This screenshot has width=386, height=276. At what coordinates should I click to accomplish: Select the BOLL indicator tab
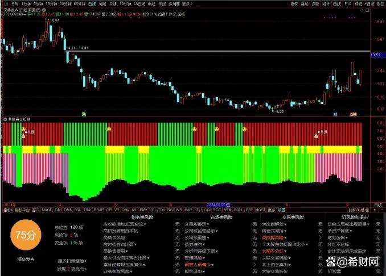239,210
